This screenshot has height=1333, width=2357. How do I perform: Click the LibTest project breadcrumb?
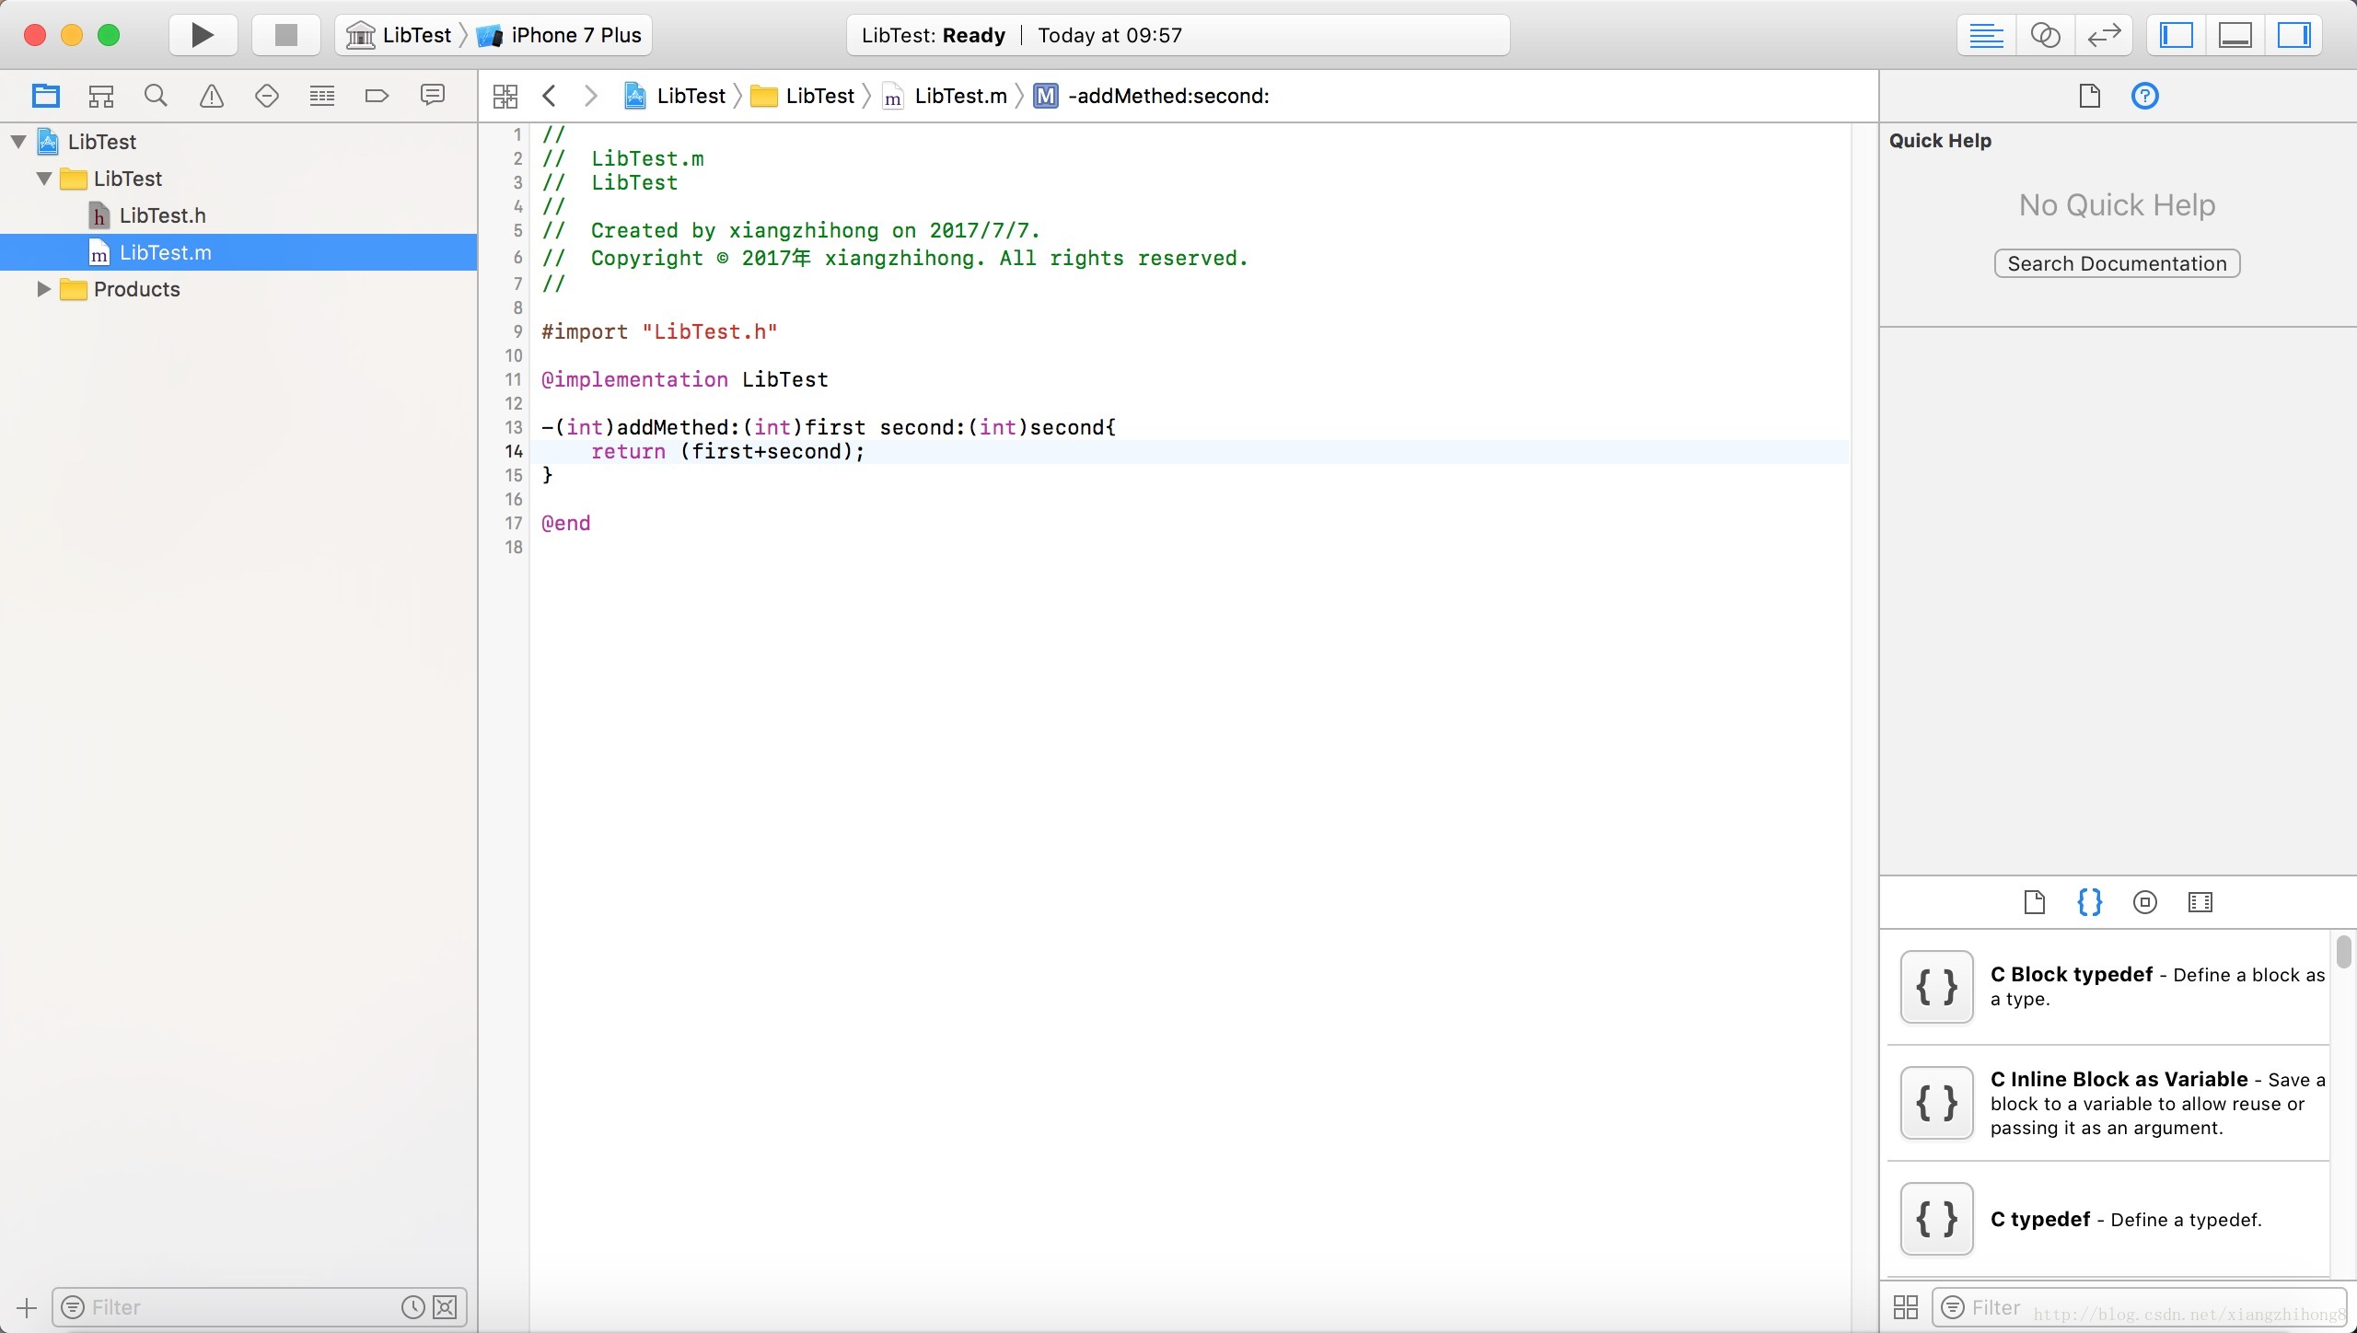[x=675, y=96]
